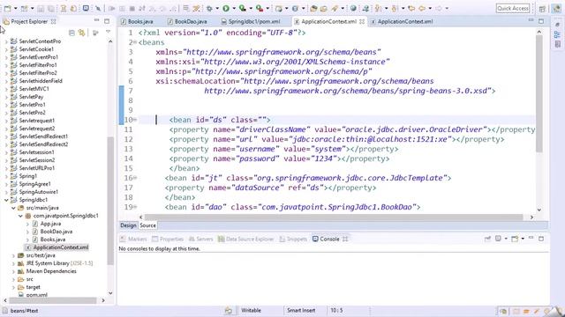Image resolution: width=565 pixels, height=317 pixels.
Task: Click the Open Type toolbar icon
Action: point(313,8)
